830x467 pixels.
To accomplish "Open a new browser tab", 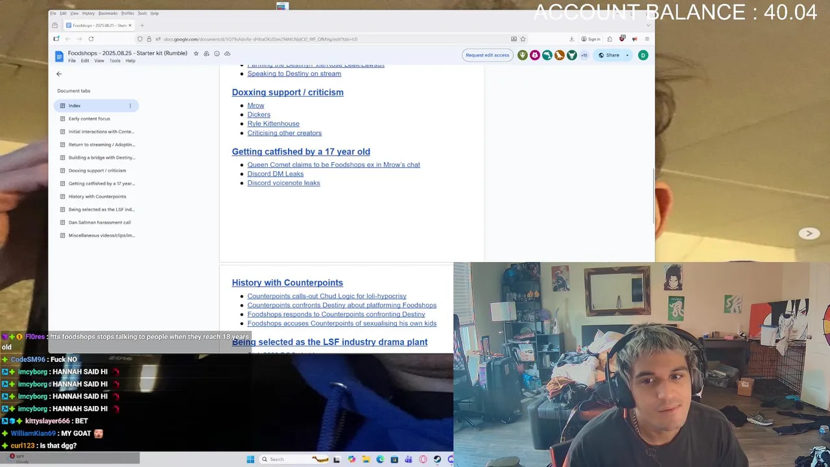I will click(x=142, y=25).
